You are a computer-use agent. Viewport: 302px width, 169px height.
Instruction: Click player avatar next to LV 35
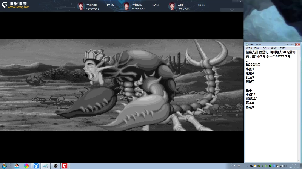click(x=81, y=6)
